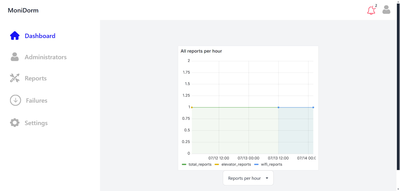Click the Settings gear icon

[15, 123]
